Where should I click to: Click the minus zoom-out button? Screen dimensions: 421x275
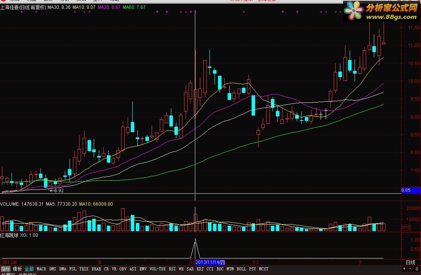coord(411,269)
